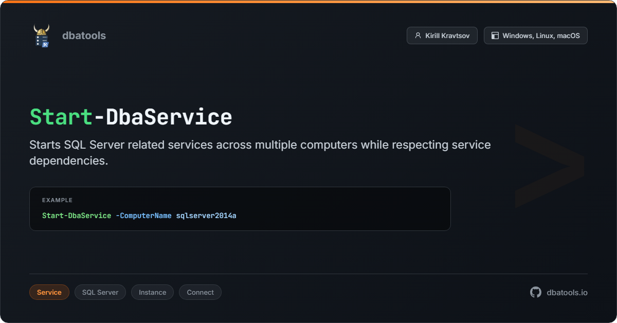This screenshot has height=323, width=617.
Task: Open the dbatools.io link
Action: (x=567, y=292)
